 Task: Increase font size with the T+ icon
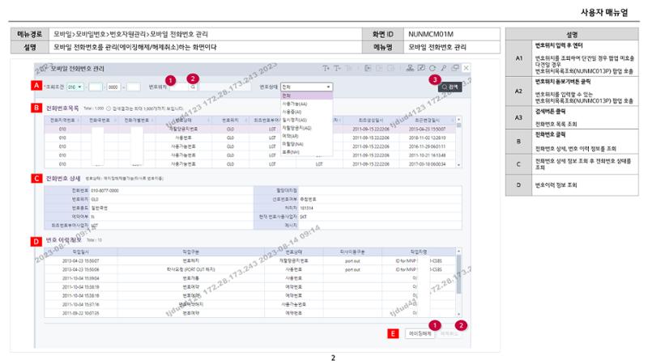326,68
